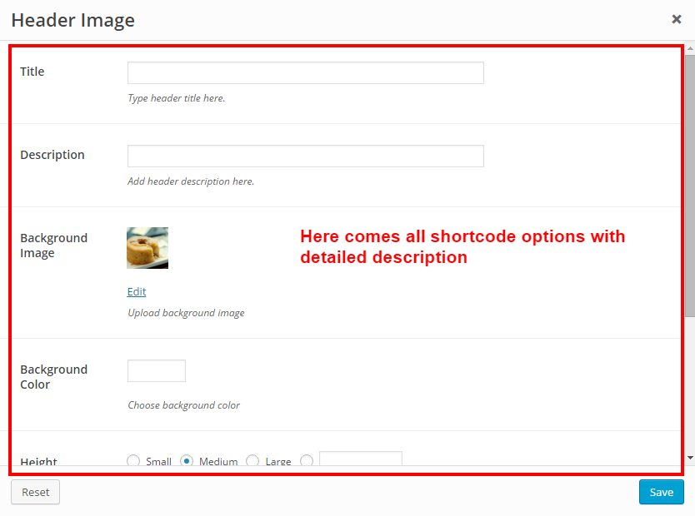Image resolution: width=695 pixels, height=516 pixels.
Task: Save the header image settings
Action: tap(661, 492)
